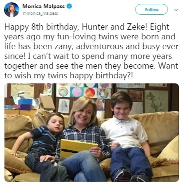183x184 pixels.
Task: Click the Follow button
Action: (151, 9)
